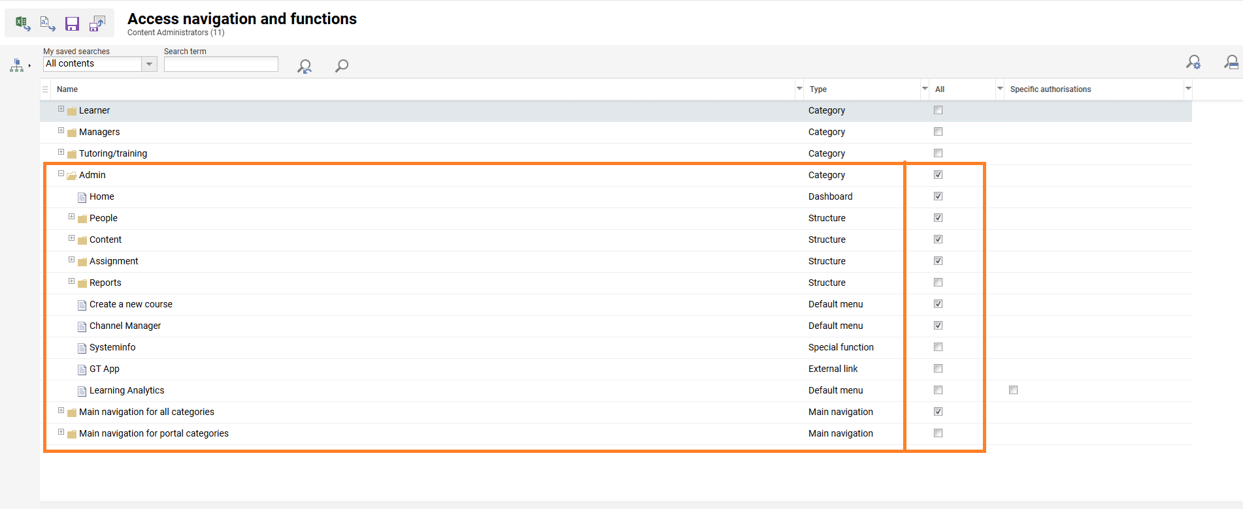Click the Excel export icon
The width and height of the screenshot is (1243, 509).
[x=22, y=23]
